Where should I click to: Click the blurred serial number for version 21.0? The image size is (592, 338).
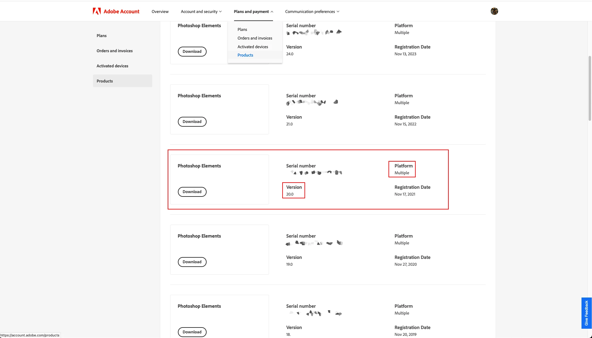[312, 102]
